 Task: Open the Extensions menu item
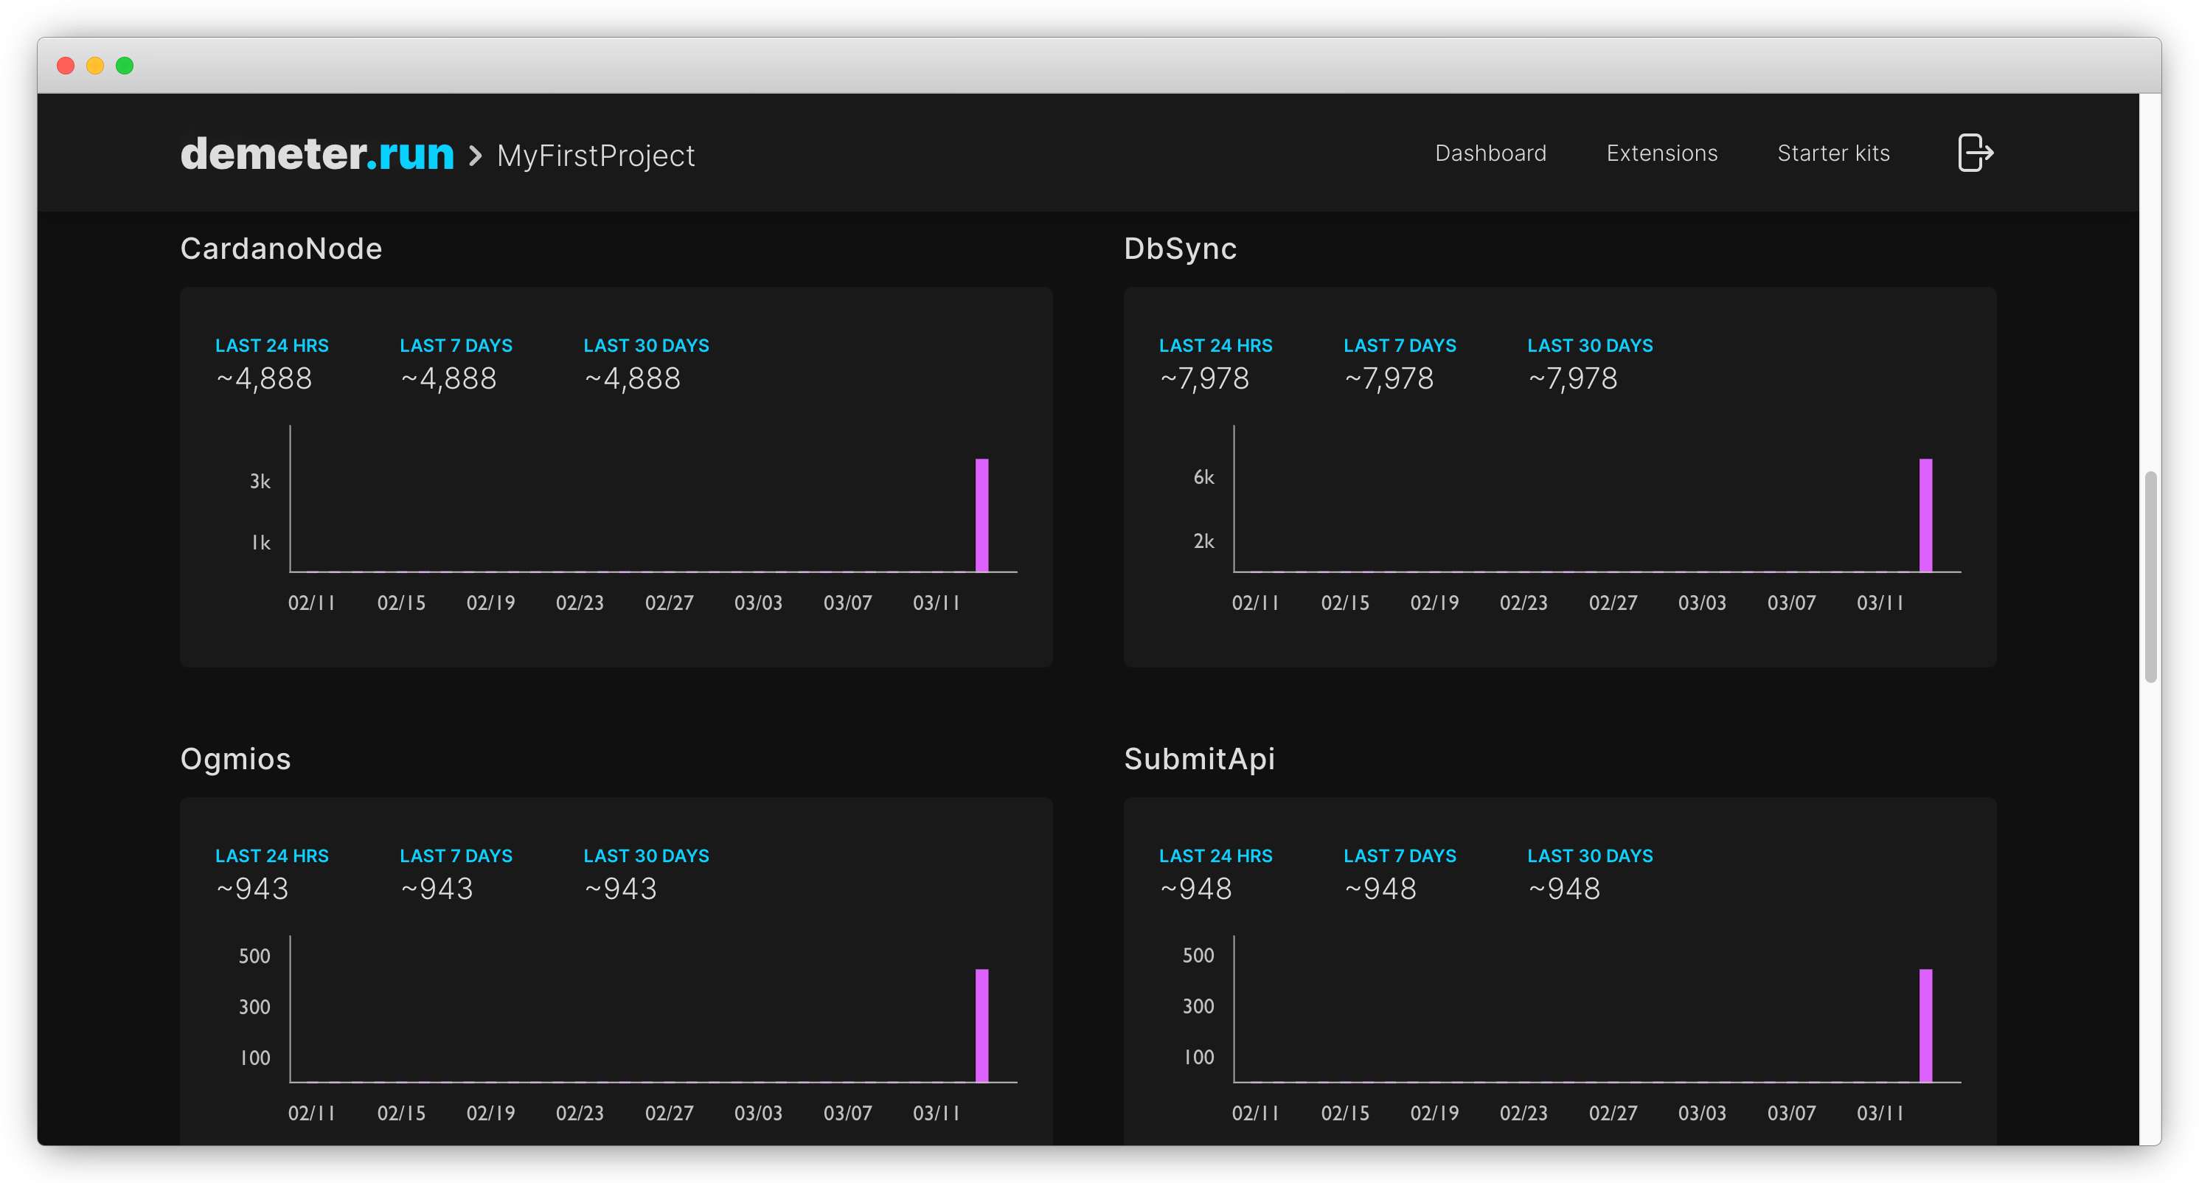[1662, 153]
